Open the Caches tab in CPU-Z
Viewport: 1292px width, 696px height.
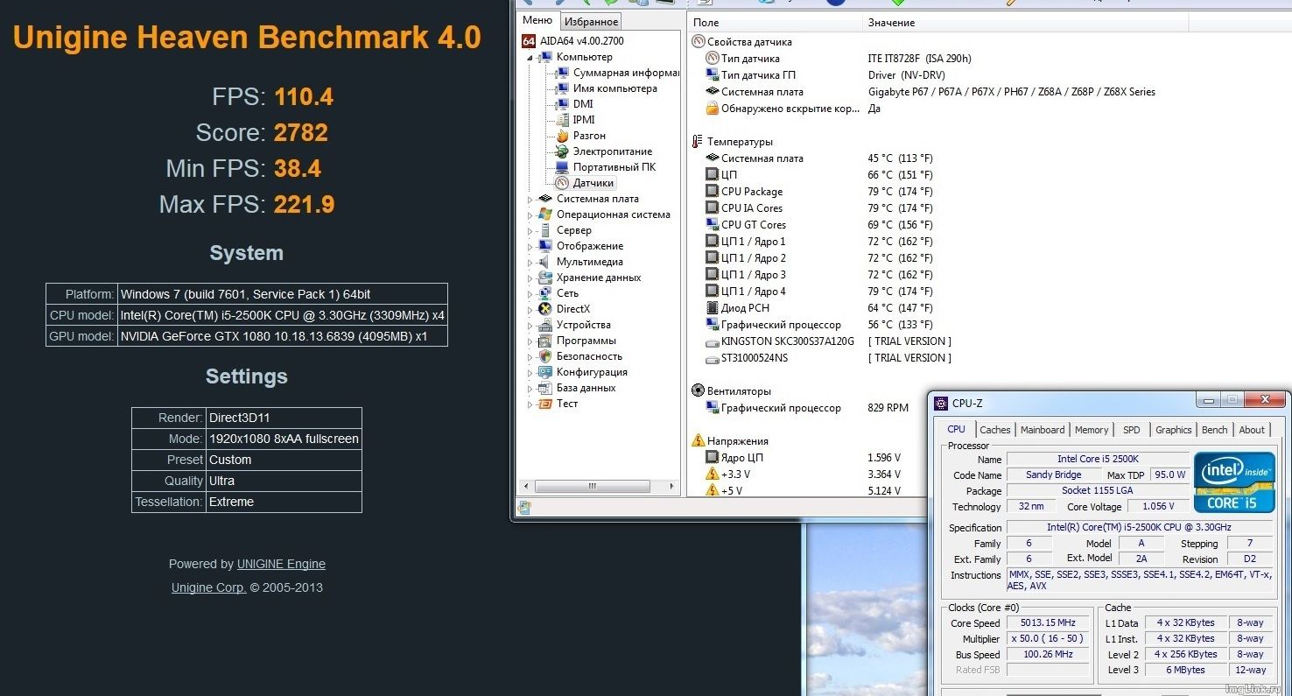click(x=995, y=430)
